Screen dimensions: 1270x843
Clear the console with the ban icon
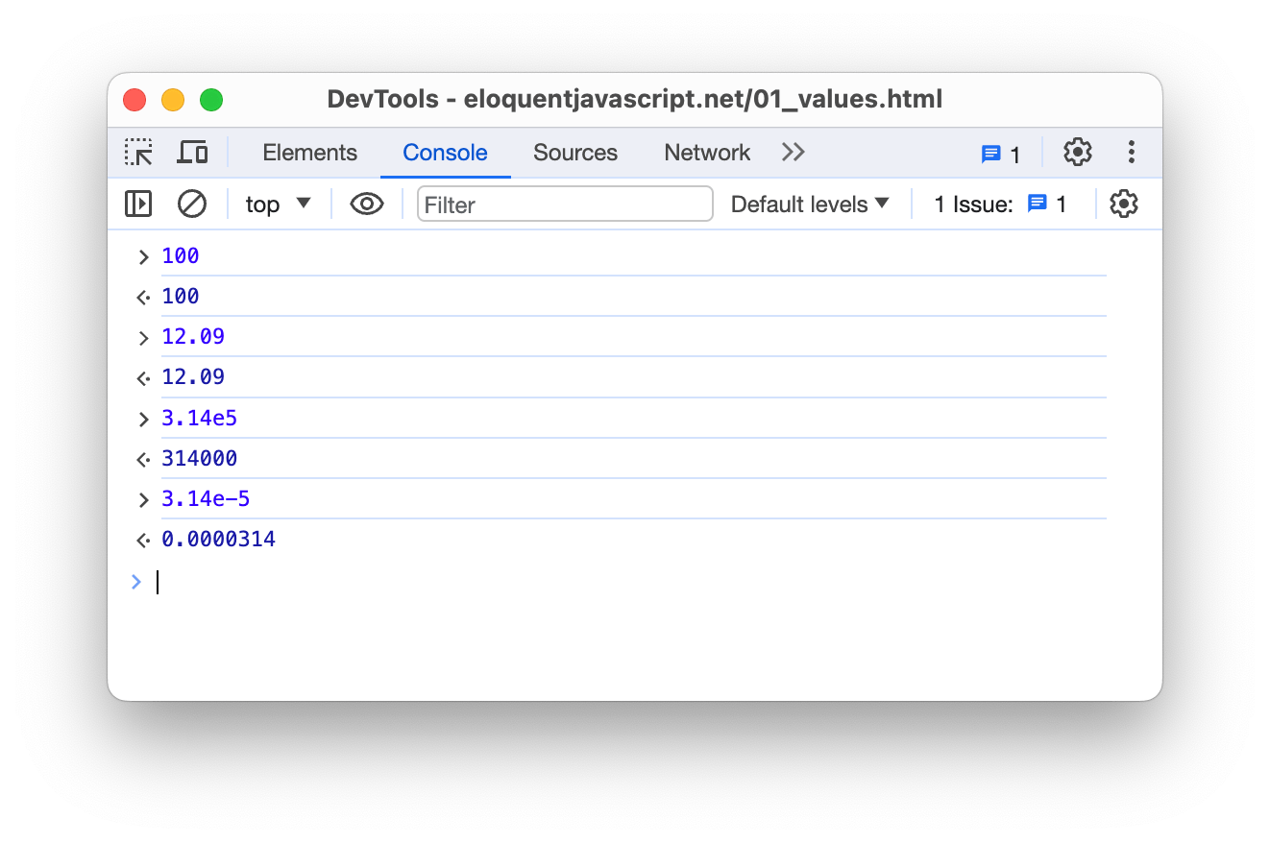(192, 204)
